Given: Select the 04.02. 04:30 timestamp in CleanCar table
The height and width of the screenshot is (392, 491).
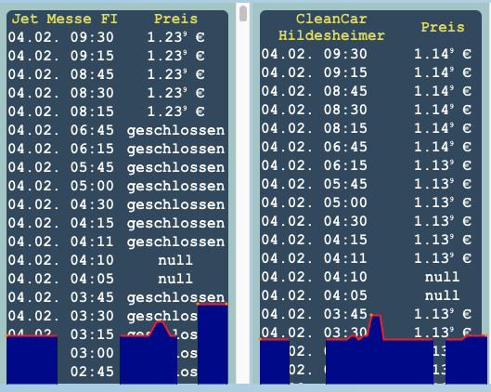Looking at the screenshot, I should [315, 221].
